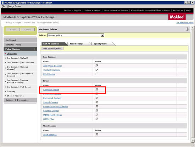Viewport: 195px width, 147px height.
Task: Open Technical Support link
Action: [x=72, y=10]
